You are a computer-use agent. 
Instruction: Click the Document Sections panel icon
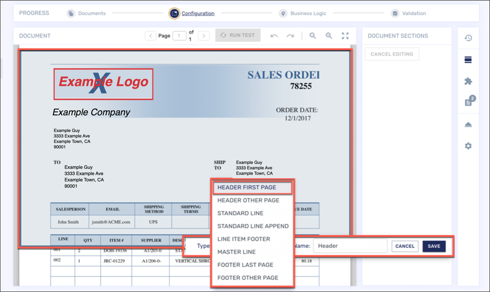[468, 59]
